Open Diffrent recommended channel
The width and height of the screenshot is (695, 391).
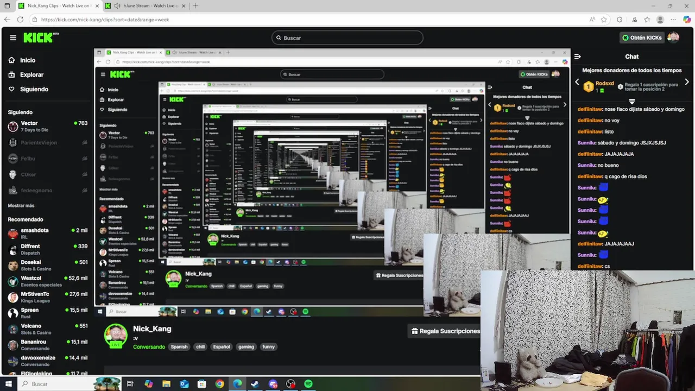click(47, 249)
